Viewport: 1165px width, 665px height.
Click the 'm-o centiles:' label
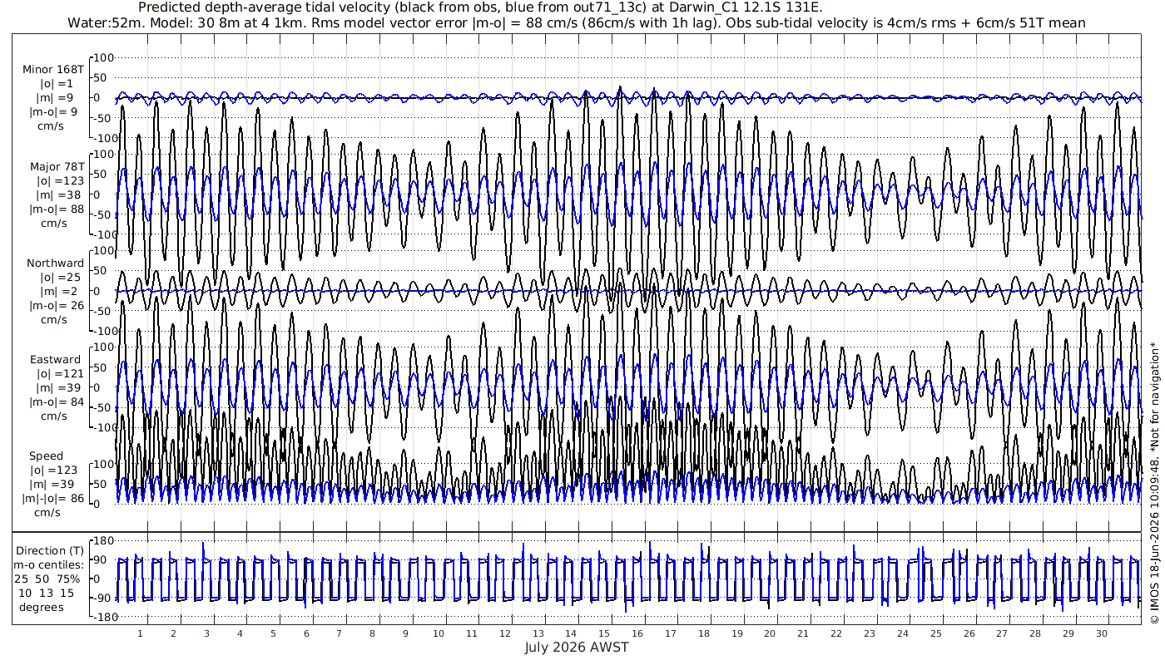coord(50,565)
